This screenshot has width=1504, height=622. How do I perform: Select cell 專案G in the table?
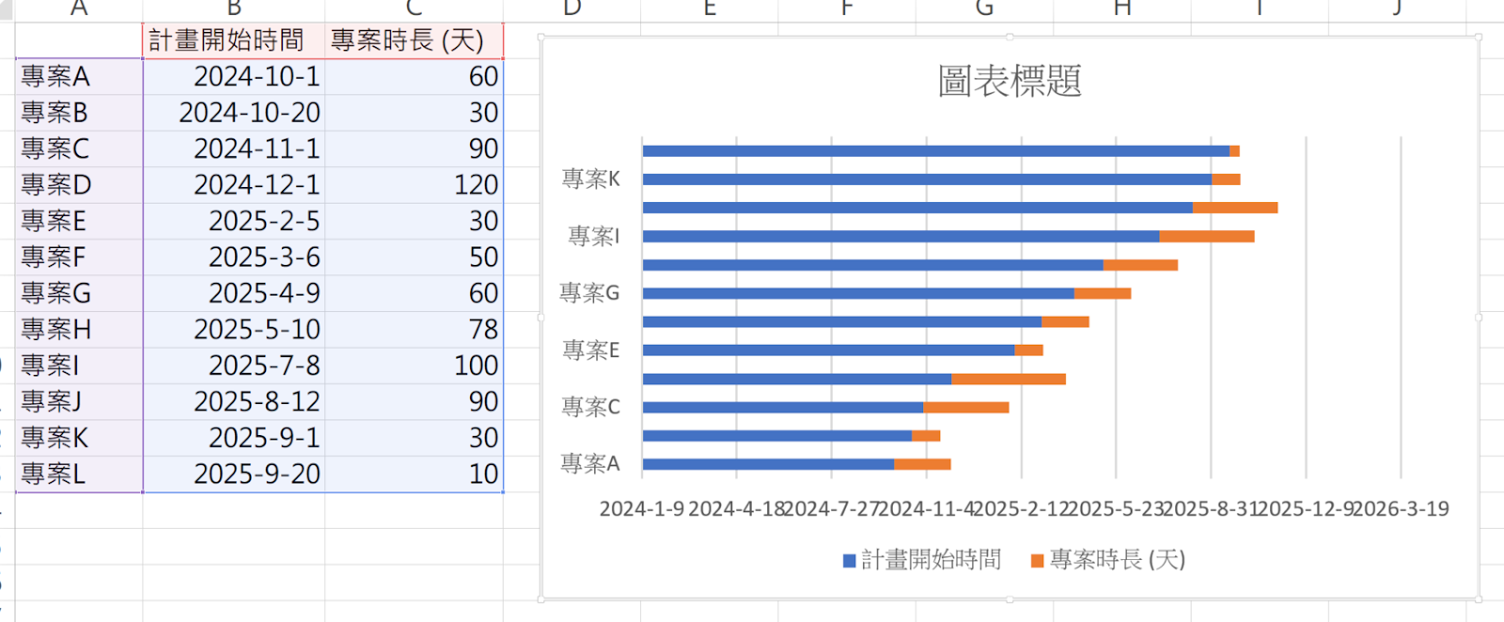[x=79, y=293]
